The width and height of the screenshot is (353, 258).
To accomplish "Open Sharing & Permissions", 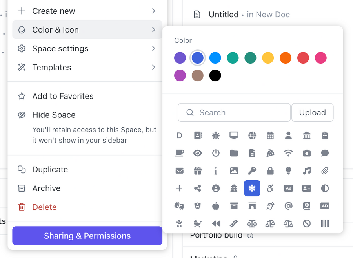I will (x=87, y=236).
